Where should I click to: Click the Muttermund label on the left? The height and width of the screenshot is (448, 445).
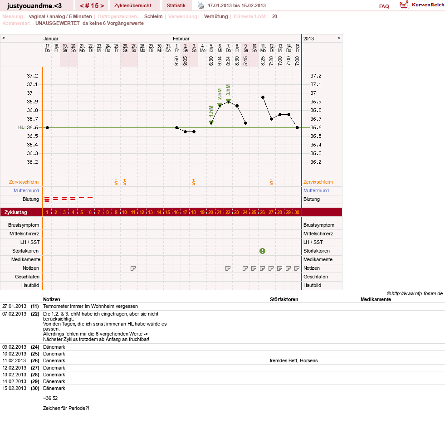[x=26, y=190]
